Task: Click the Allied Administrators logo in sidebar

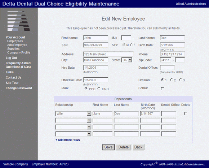Action: 19,21
